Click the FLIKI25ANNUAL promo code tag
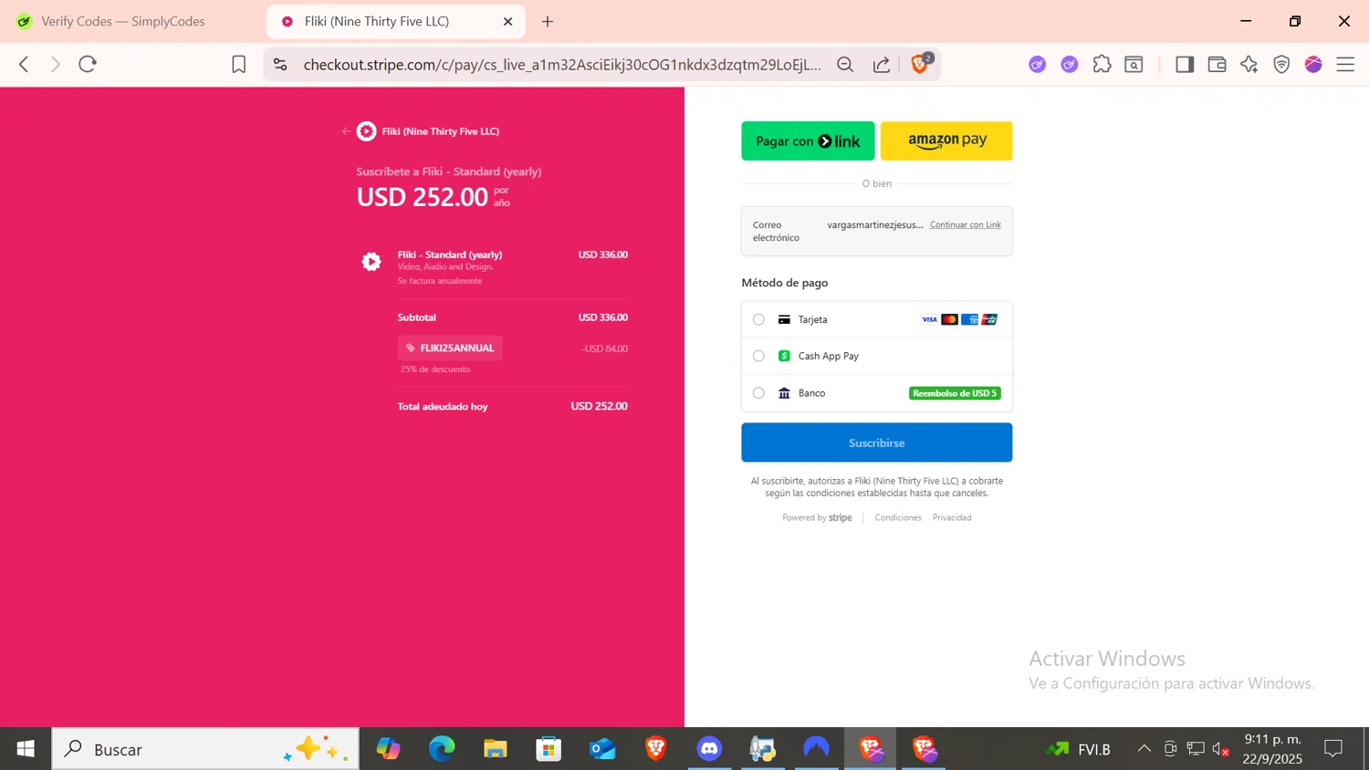The height and width of the screenshot is (770, 1369). pyautogui.click(x=450, y=348)
